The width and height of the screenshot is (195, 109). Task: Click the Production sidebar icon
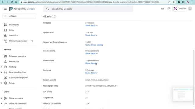5,61
